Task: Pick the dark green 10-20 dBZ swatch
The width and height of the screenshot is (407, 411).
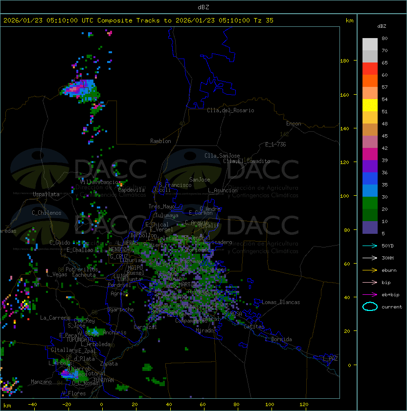Action: (x=370, y=215)
